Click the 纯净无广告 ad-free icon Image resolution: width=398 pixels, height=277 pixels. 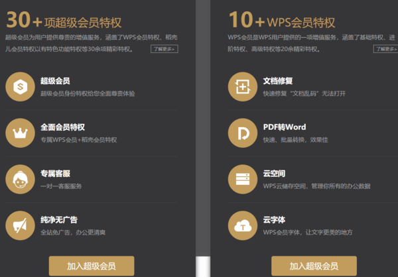pyautogui.click(x=20, y=225)
